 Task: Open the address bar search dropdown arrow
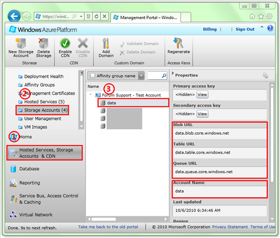[81, 16]
